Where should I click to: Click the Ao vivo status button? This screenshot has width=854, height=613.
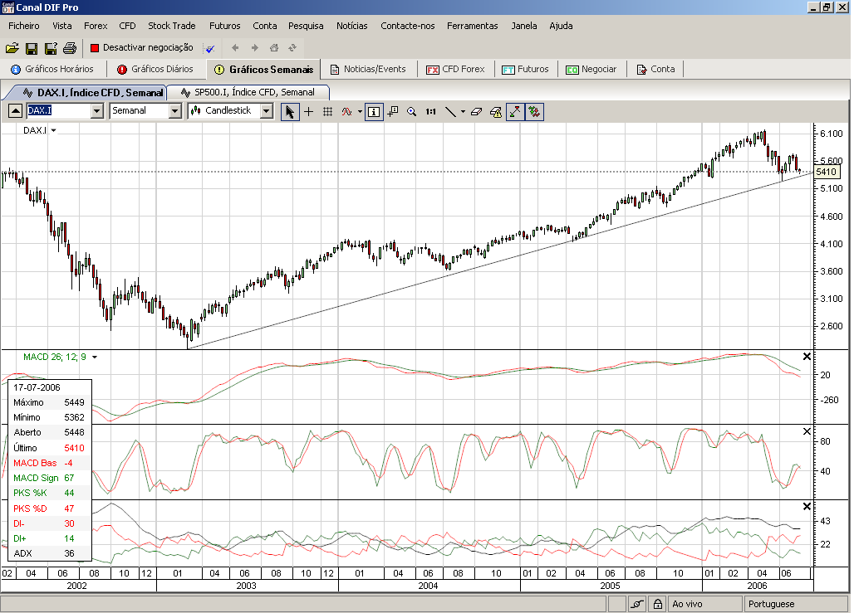704,604
